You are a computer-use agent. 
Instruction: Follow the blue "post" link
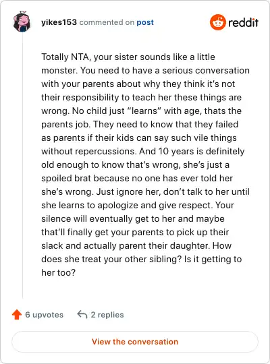tap(145, 22)
